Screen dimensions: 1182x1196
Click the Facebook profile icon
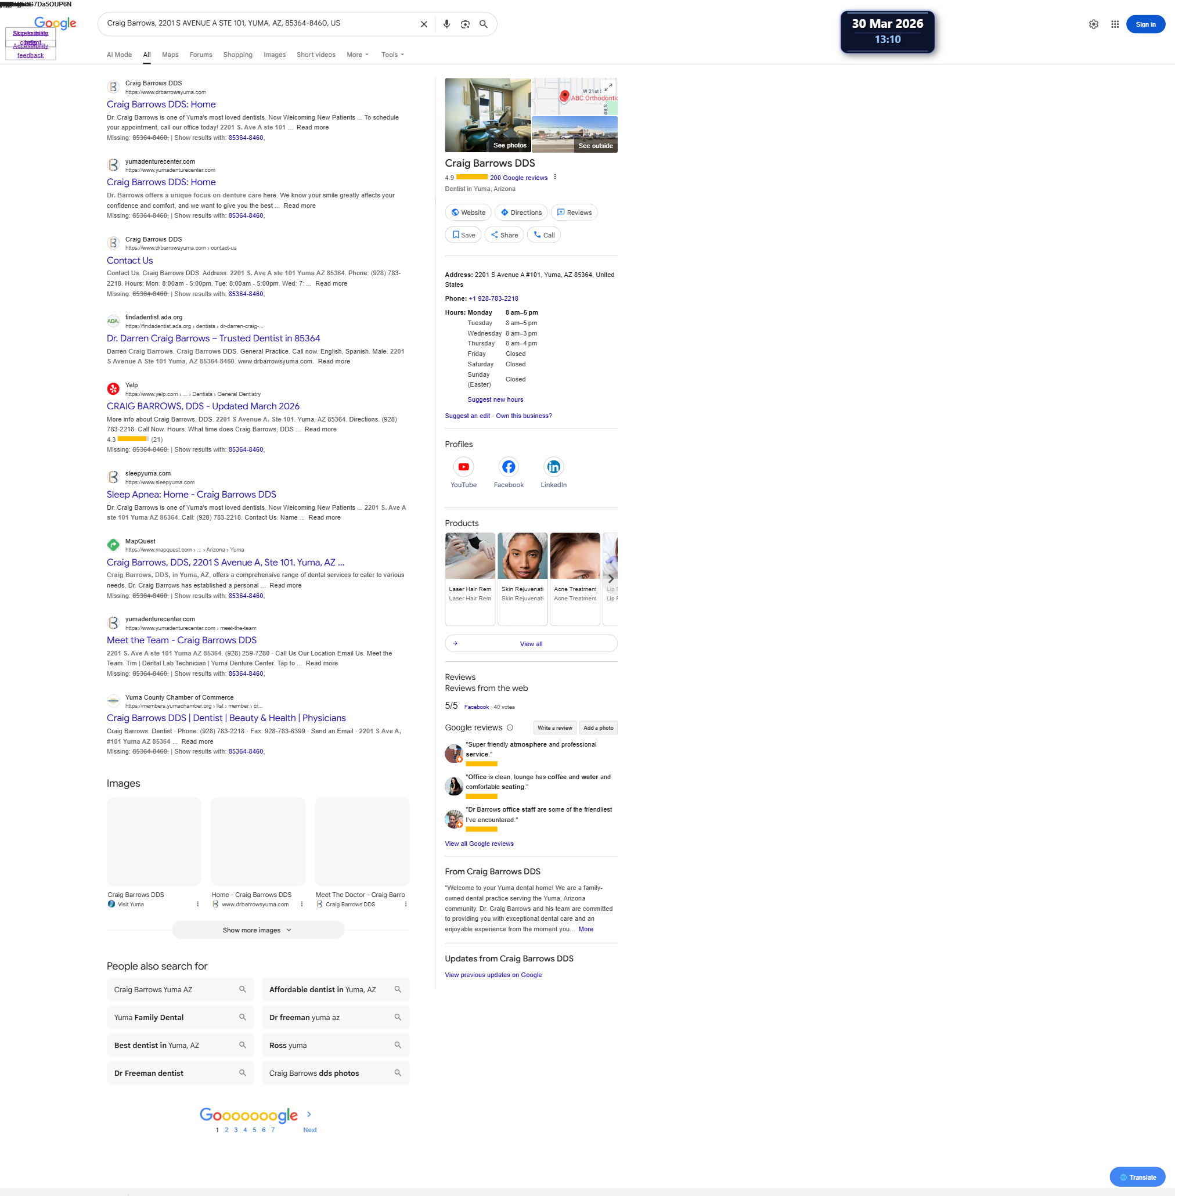[509, 467]
